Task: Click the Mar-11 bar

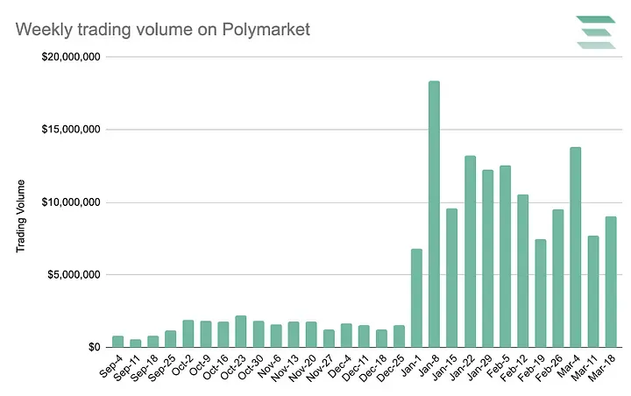Action: pos(592,291)
